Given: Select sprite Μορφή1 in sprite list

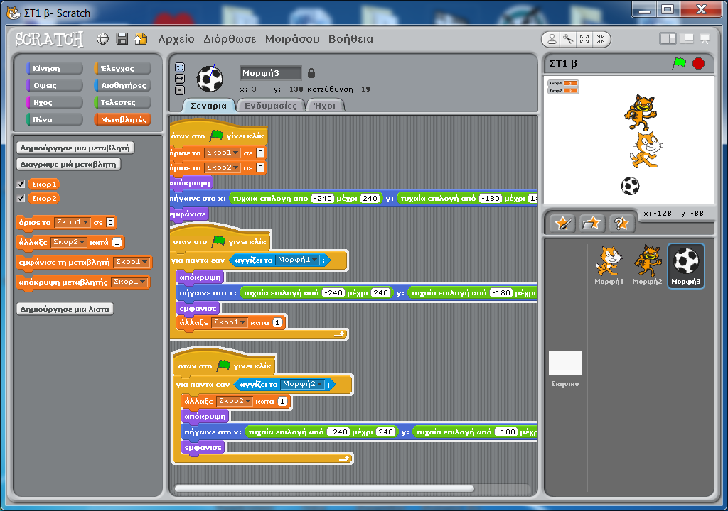Looking at the screenshot, I should click(609, 265).
